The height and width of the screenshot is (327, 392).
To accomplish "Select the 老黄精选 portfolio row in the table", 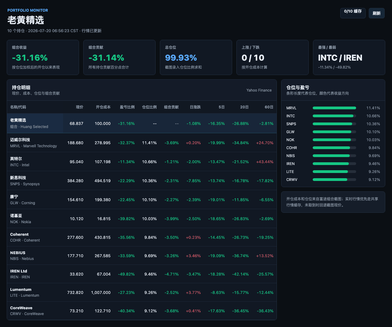I will [x=142, y=123].
